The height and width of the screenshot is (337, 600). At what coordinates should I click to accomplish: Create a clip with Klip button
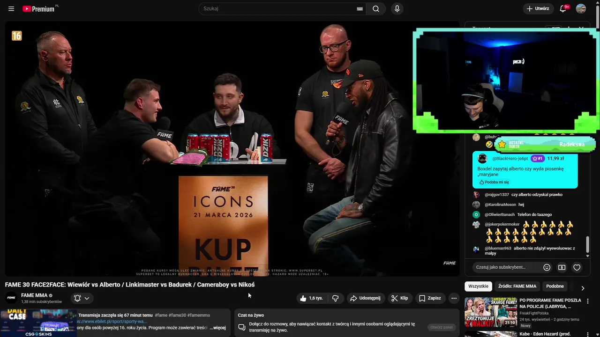point(399,298)
